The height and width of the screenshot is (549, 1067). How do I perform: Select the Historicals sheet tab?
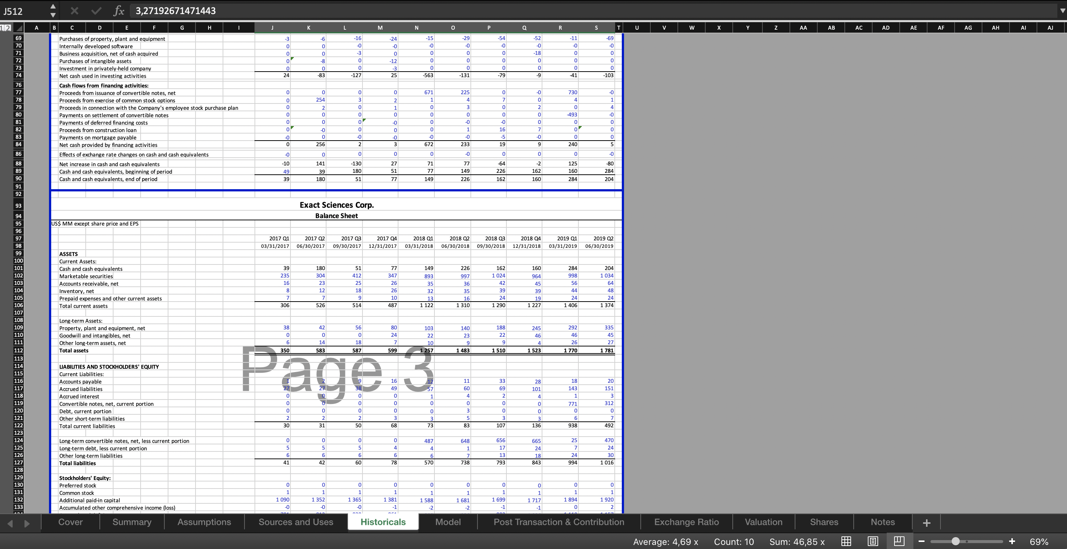coord(383,522)
